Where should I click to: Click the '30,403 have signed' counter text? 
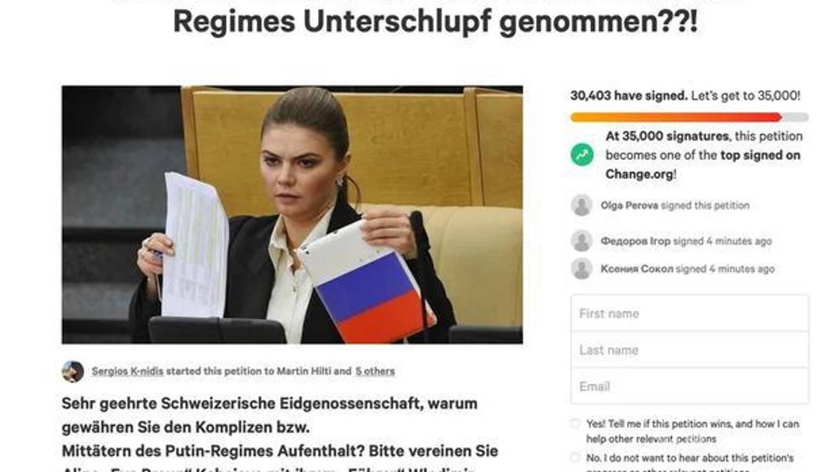point(629,96)
